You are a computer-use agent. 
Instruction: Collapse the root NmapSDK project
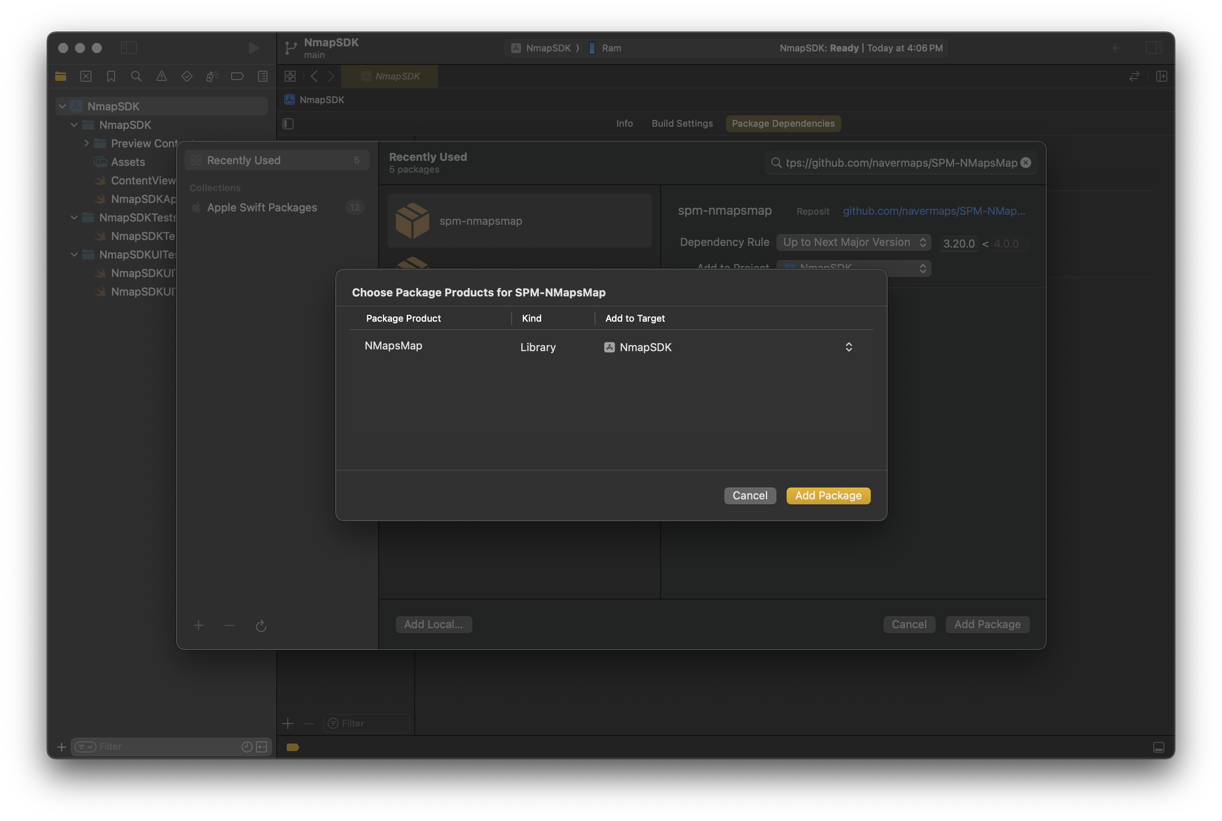tap(62, 106)
